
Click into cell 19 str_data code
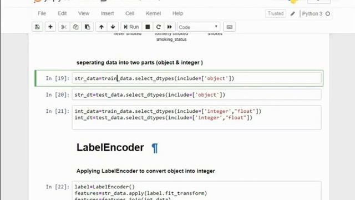coord(196,78)
